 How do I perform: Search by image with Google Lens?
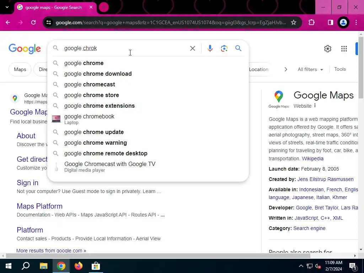tap(224, 48)
